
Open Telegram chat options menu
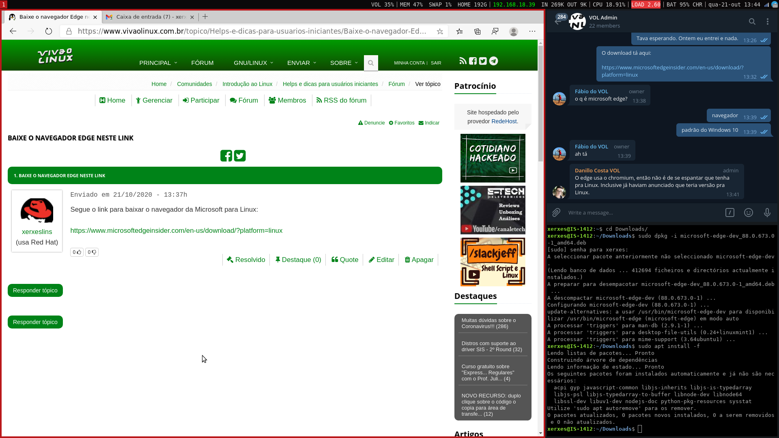tap(768, 21)
